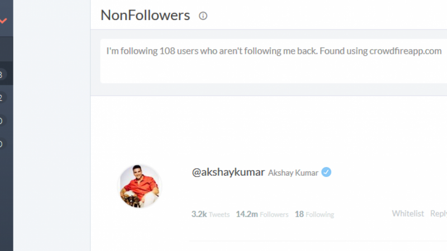Select the highlighted sidebar item with badge 3
Viewport: 447px width, 251px height.
click(x=6, y=74)
